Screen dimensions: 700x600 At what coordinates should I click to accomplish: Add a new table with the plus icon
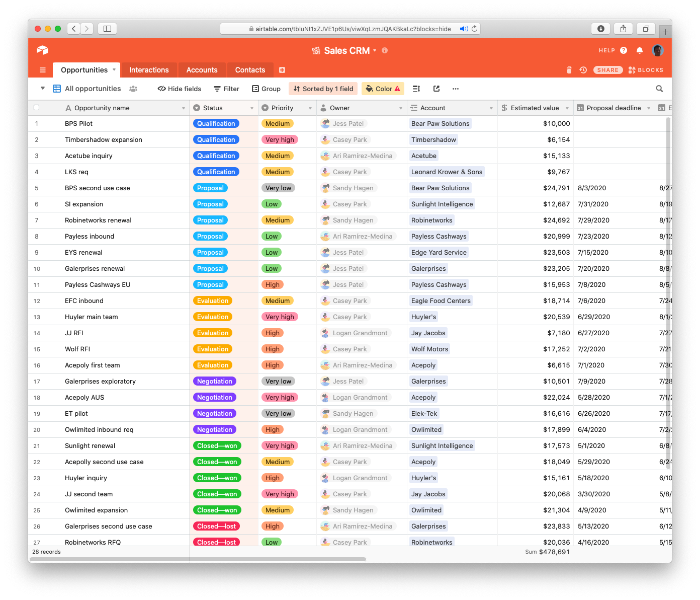tap(282, 70)
